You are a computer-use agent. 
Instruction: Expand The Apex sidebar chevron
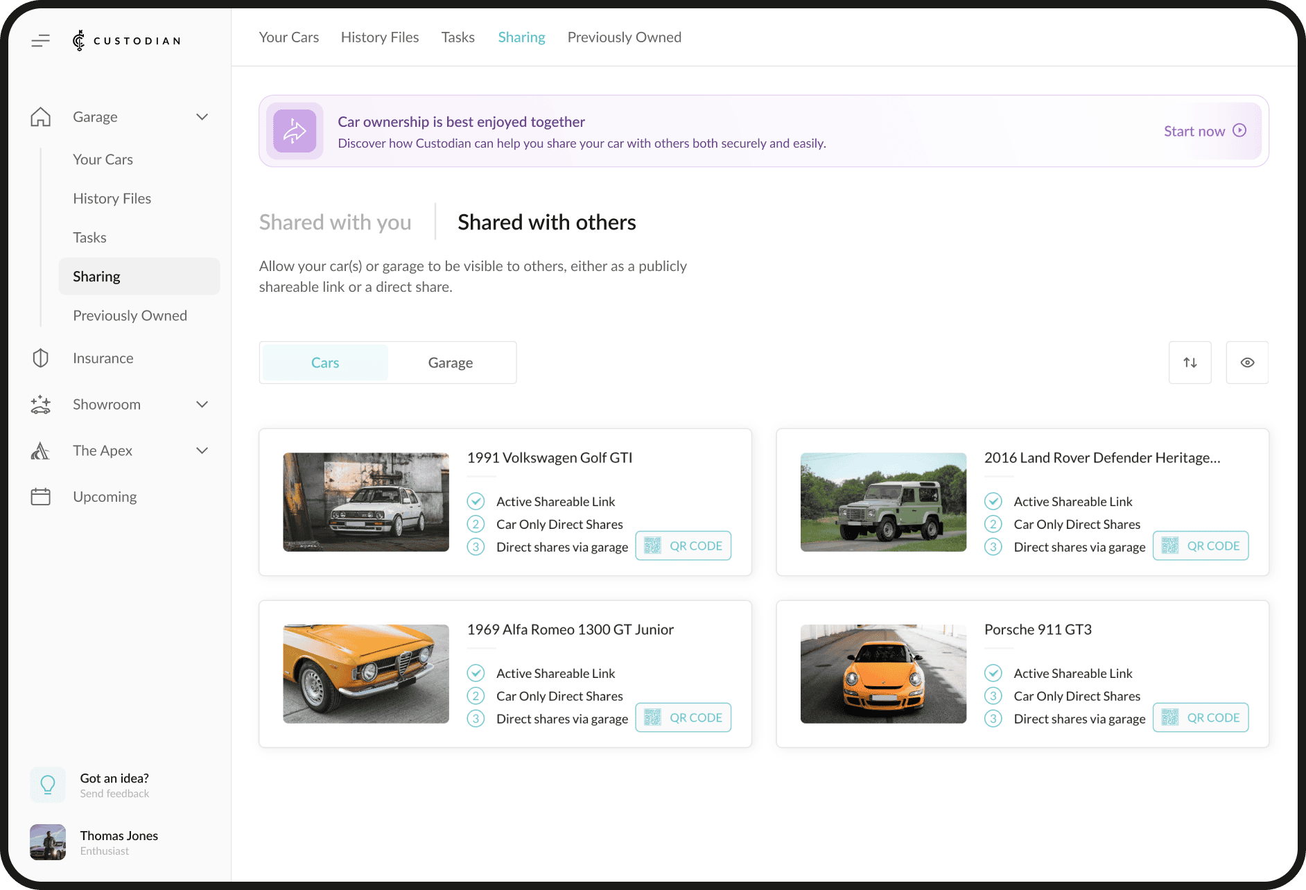click(x=202, y=451)
